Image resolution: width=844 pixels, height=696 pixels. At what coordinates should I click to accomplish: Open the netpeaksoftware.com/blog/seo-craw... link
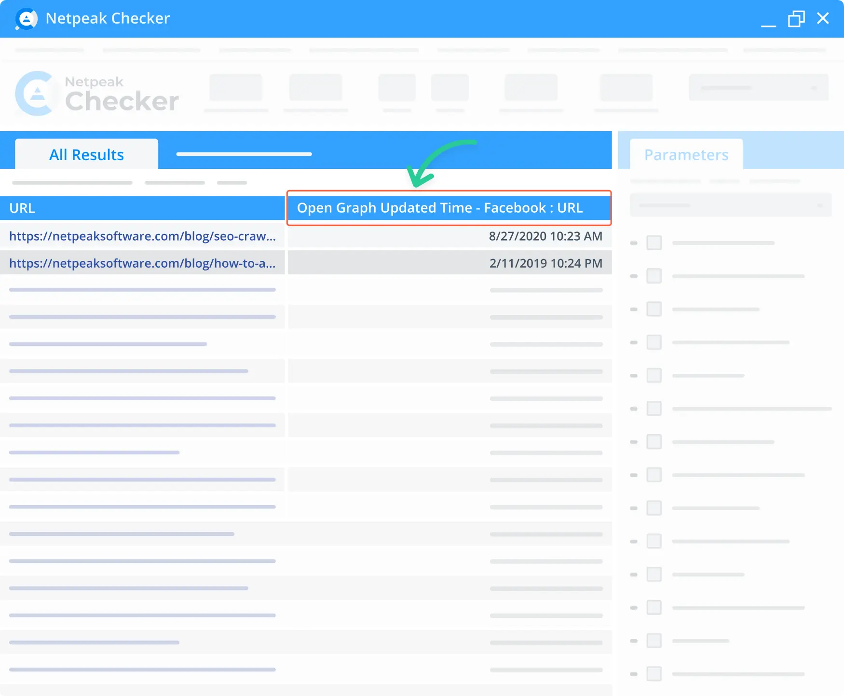pos(142,236)
